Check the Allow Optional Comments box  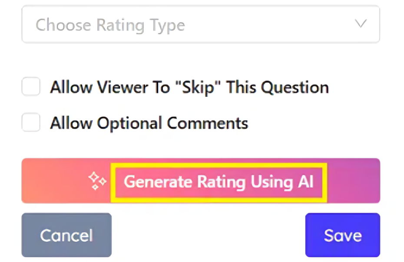click(30, 122)
